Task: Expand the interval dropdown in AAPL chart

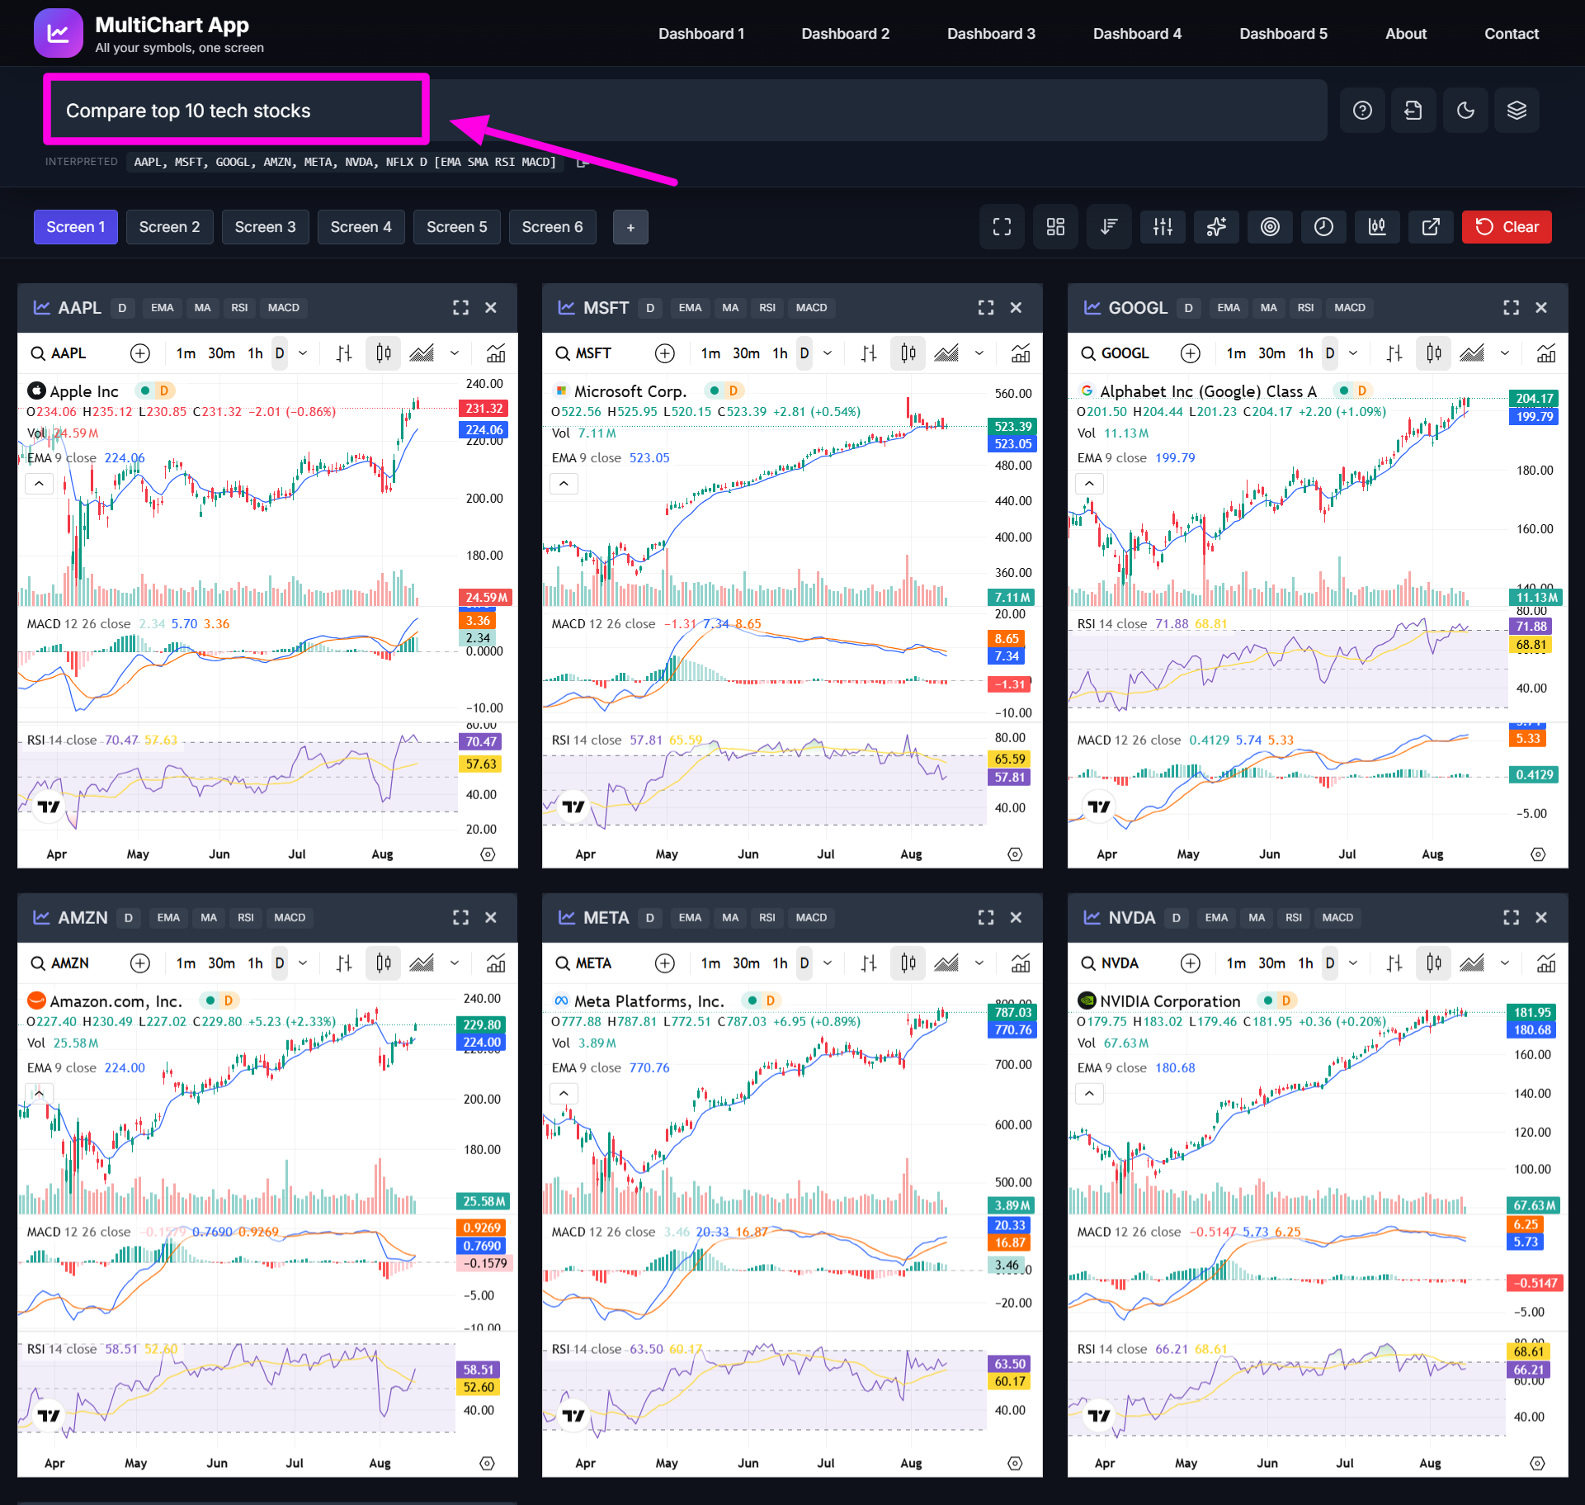Action: (303, 353)
